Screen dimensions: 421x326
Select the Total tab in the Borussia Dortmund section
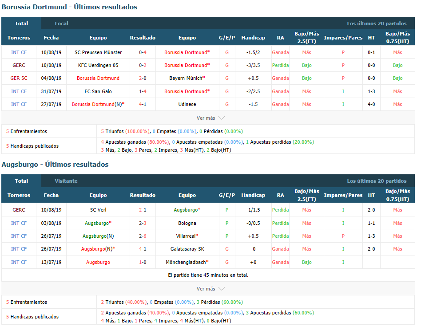coord(21,24)
